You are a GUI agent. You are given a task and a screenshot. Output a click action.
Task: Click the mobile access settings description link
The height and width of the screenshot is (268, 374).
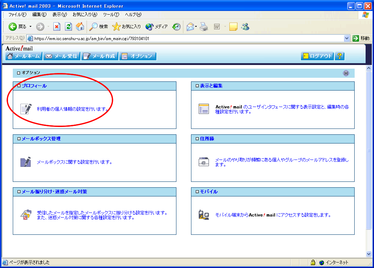tap(273, 215)
